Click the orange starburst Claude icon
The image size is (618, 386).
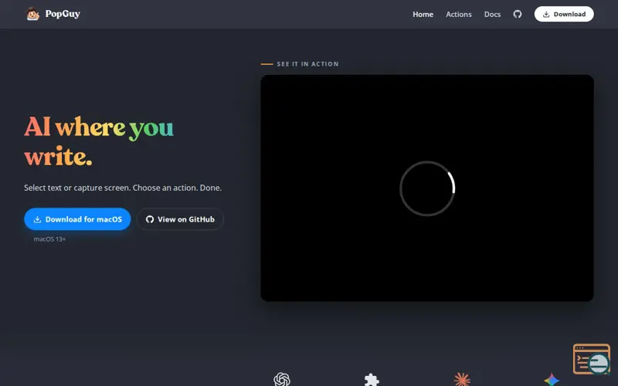point(461,379)
